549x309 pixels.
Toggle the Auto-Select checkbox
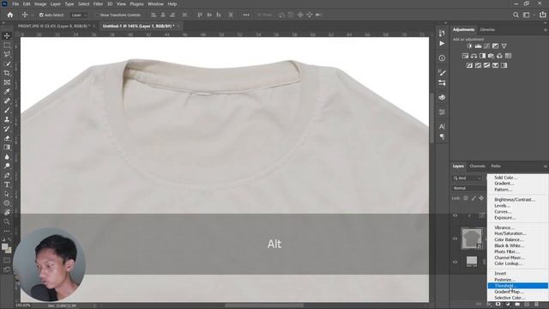tap(41, 15)
